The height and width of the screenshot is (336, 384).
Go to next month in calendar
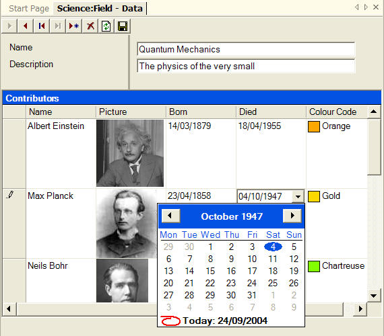pos(292,216)
